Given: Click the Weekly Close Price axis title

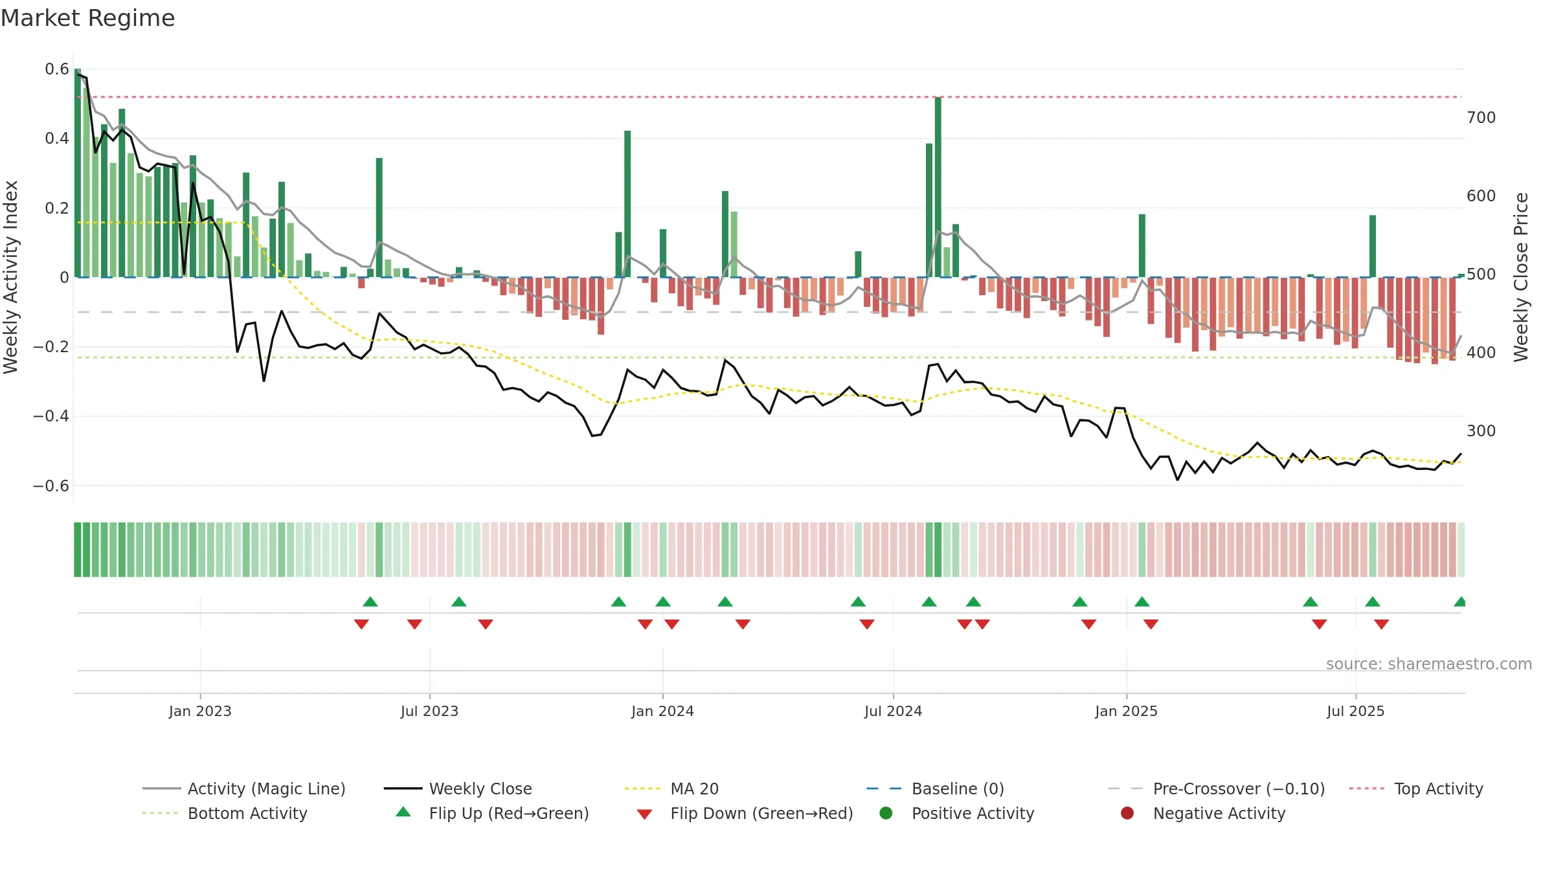Looking at the screenshot, I should 1520,277.
